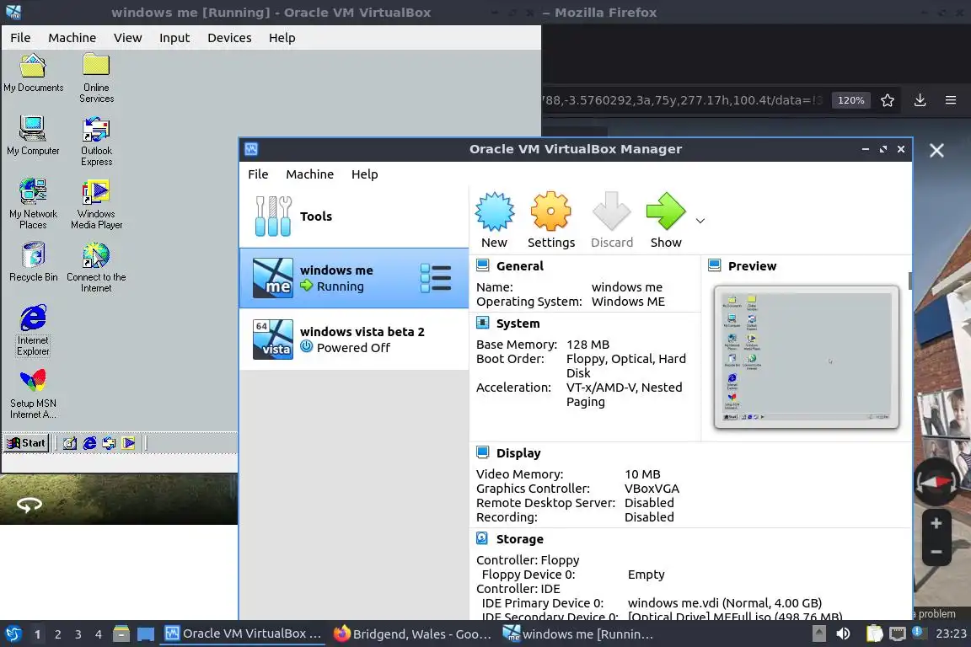
Task: Click Internet Explorer quick launch icon
Action: (x=90, y=443)
